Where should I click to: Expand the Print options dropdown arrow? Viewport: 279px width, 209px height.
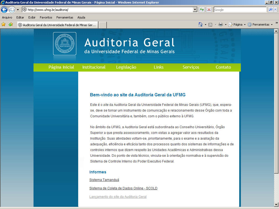226,24
